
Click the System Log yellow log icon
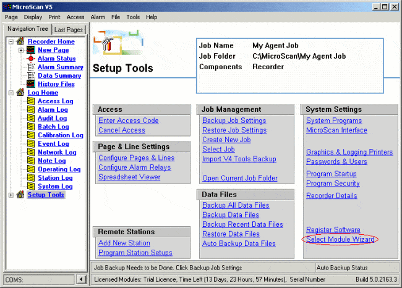[31, 186]
